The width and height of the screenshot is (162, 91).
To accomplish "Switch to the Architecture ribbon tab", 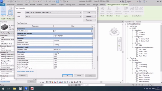I will coord(11,5).
